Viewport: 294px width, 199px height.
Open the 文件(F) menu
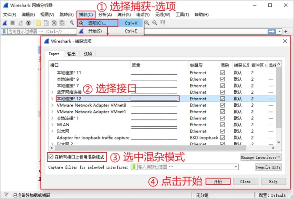click(x=9, y=15)
